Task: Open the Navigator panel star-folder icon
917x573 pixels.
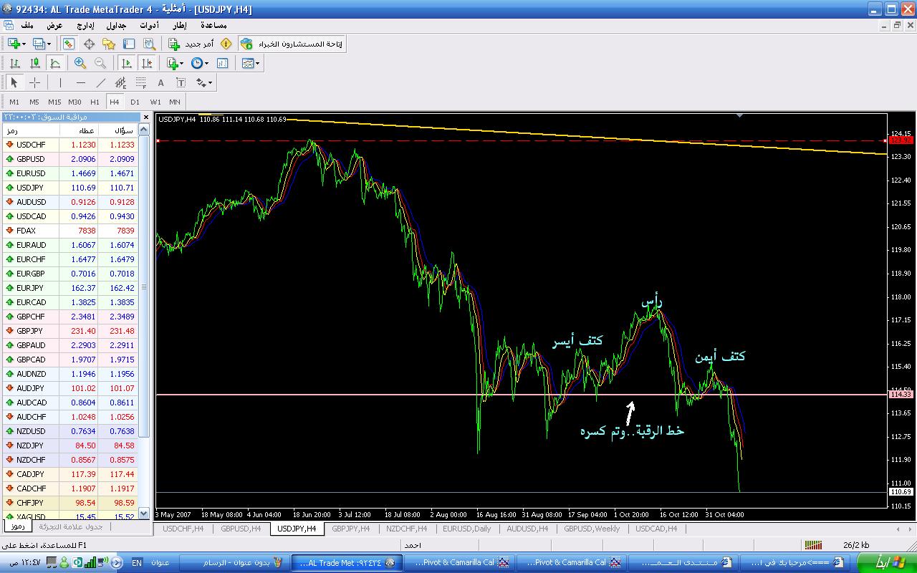Action: (x=109, y=44)
